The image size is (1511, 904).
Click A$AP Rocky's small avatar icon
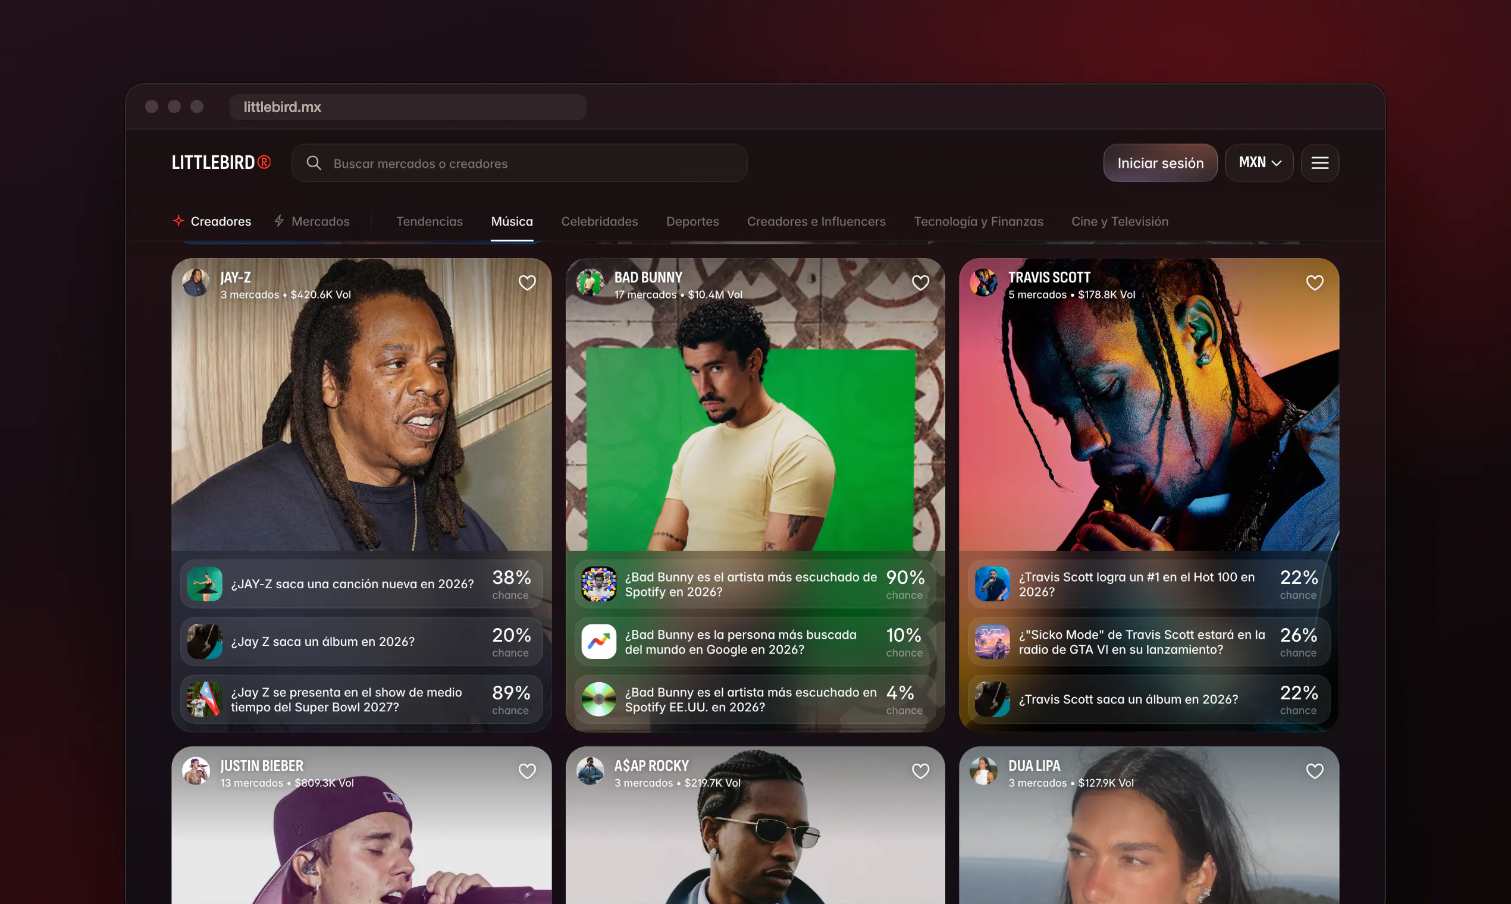click(x=590, y=771)
